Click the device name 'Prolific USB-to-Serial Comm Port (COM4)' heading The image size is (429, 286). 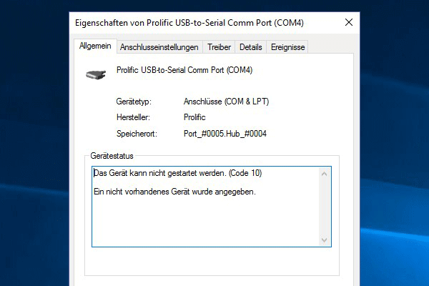pos(184,70)
